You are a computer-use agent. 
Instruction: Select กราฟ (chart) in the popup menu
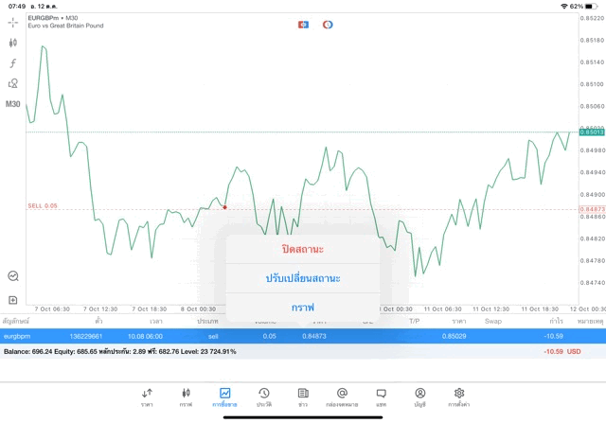coord(303,308)
